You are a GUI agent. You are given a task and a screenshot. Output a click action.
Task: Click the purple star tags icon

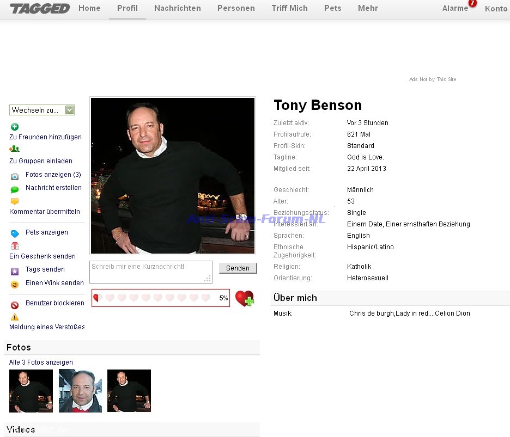pyautogui.click(x=15, y=272)
